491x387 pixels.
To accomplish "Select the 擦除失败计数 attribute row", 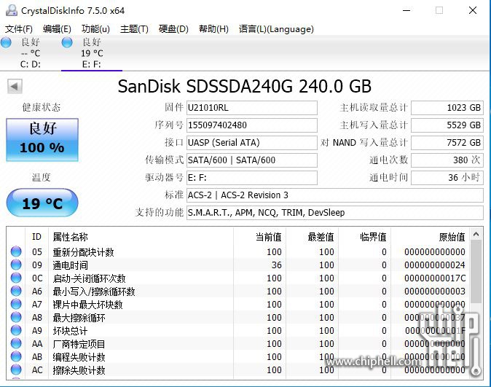I will pos(239,370).
